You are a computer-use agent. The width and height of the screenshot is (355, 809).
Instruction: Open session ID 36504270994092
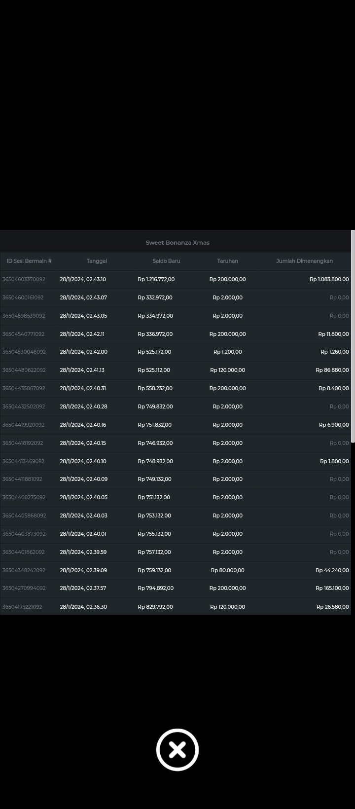(x=24, y=588)
